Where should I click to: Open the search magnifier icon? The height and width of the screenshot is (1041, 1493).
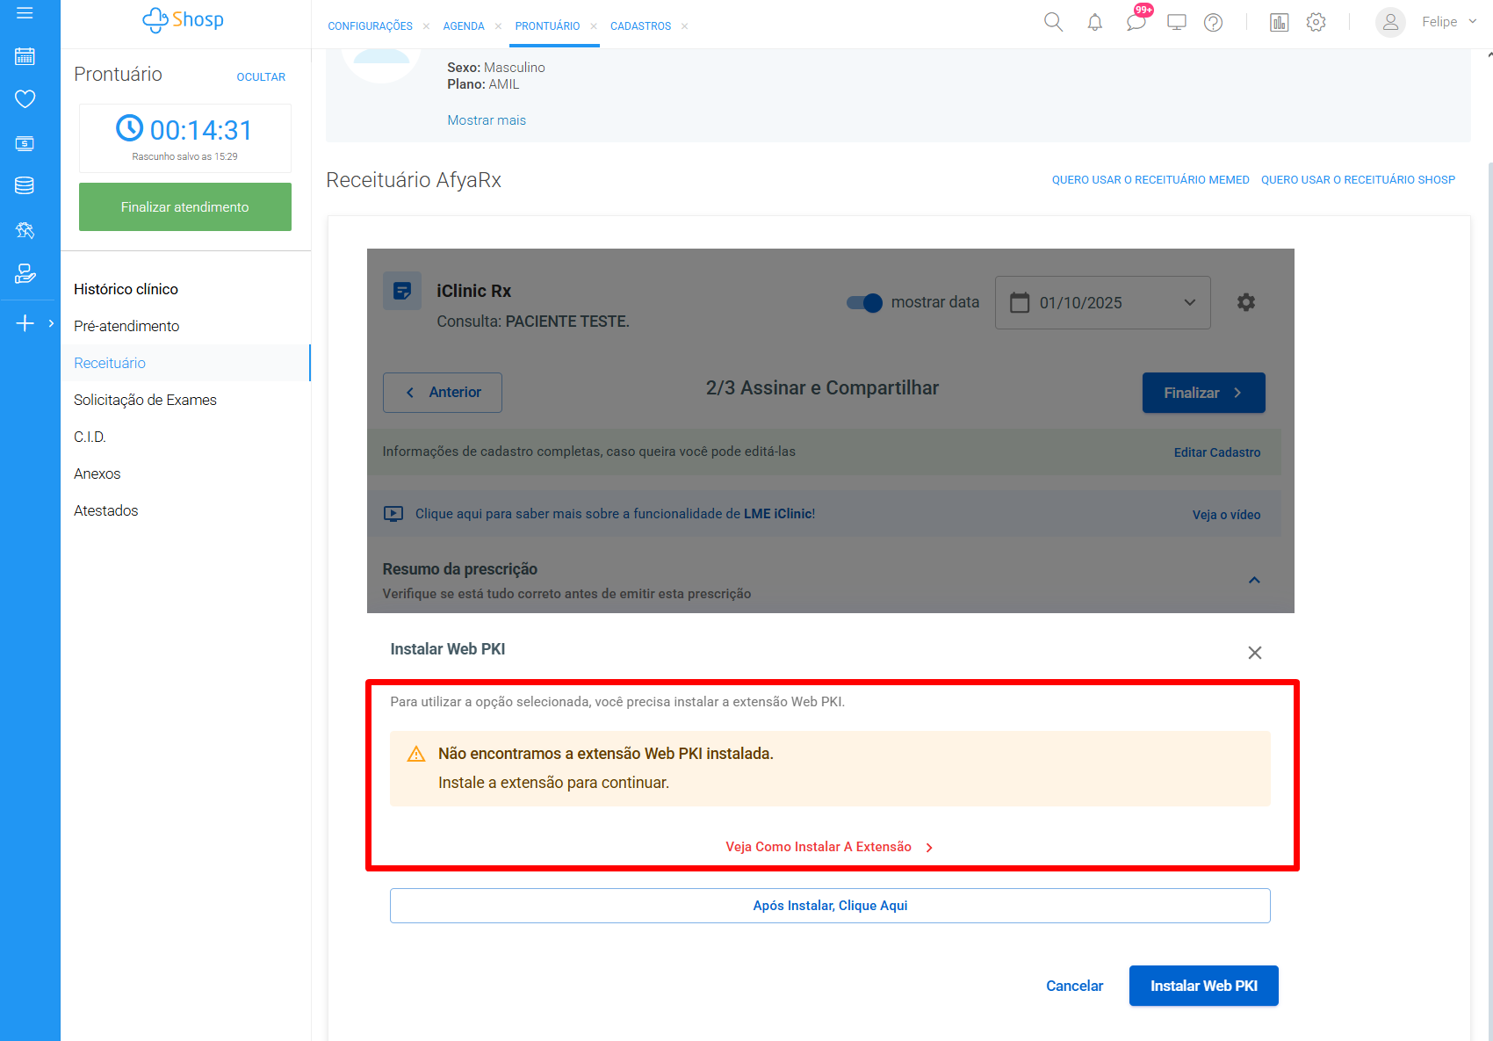pos(1053,23)
